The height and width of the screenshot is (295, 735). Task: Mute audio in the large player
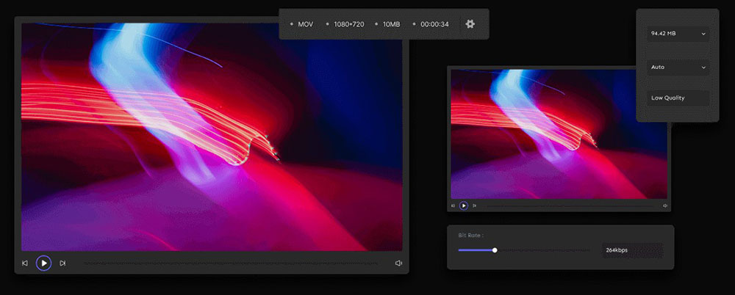(398, 263)
